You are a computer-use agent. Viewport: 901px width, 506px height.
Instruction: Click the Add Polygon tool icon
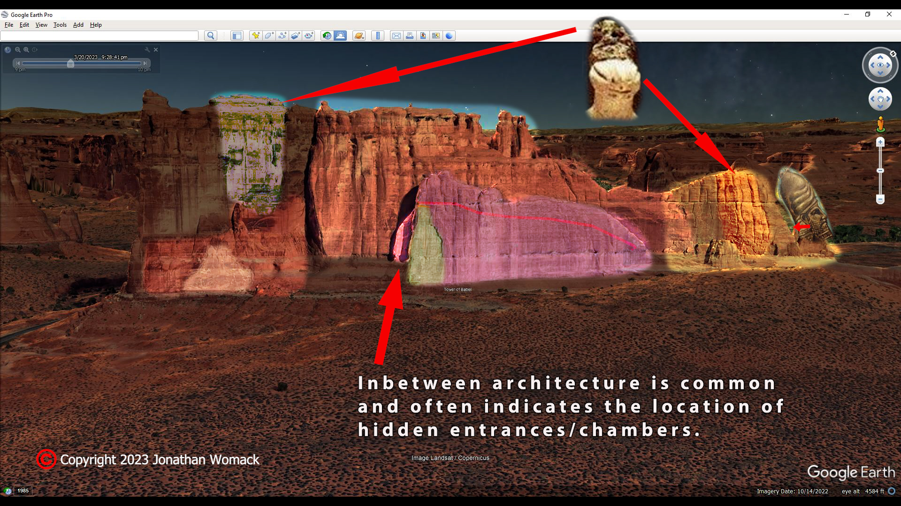click(x=269, y=36)
